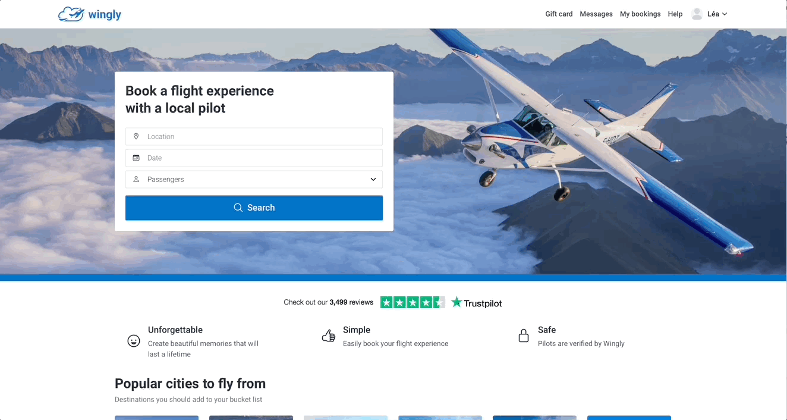Click the Trustpilot green star rating
The image size is (787, 420).
tap(413, 302)
